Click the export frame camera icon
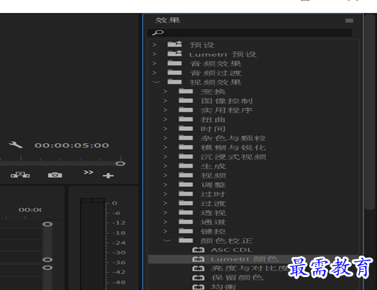 pos(55,175)
